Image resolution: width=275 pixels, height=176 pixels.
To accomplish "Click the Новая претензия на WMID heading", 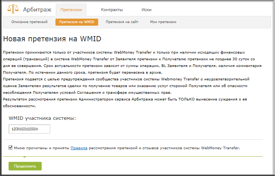I will coord(52,39).
